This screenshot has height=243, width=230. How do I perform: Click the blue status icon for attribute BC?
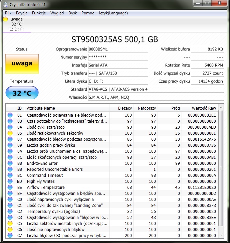point(10,175)
